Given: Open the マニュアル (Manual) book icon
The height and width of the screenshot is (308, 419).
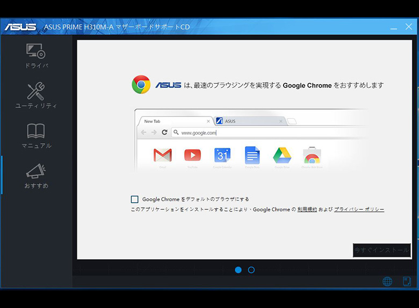Looking at the screenshot, I should [x=36, y=131].
